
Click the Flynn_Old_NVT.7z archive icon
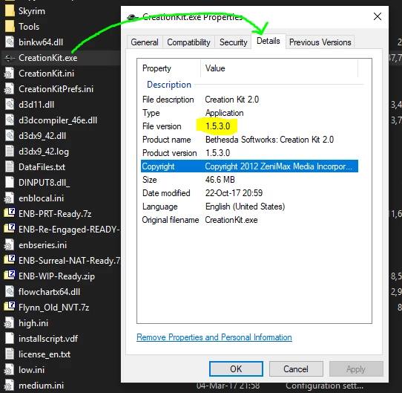point(10,307)
